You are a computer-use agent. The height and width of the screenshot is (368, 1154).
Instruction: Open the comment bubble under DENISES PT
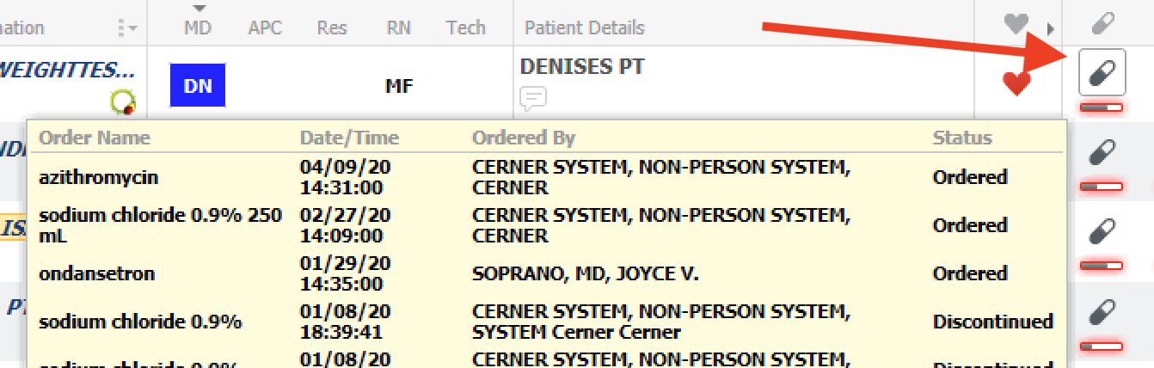[533, 100]
